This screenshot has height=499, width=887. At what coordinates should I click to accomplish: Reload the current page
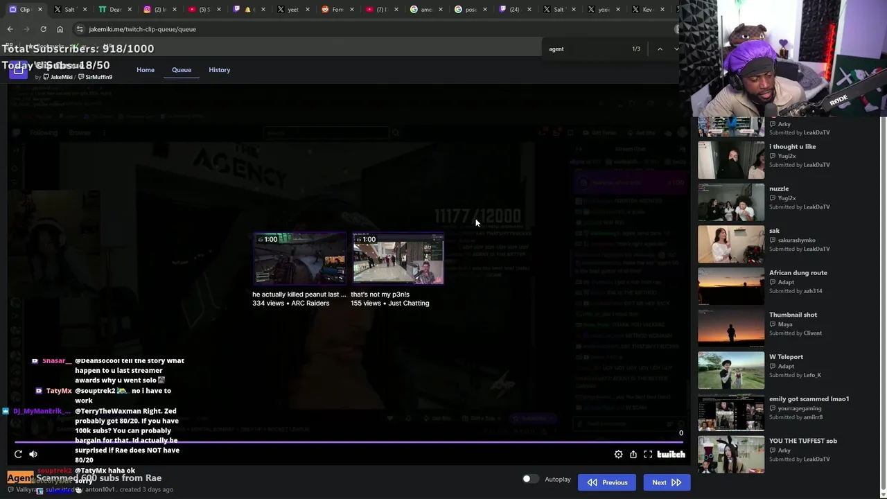[43, 29]
